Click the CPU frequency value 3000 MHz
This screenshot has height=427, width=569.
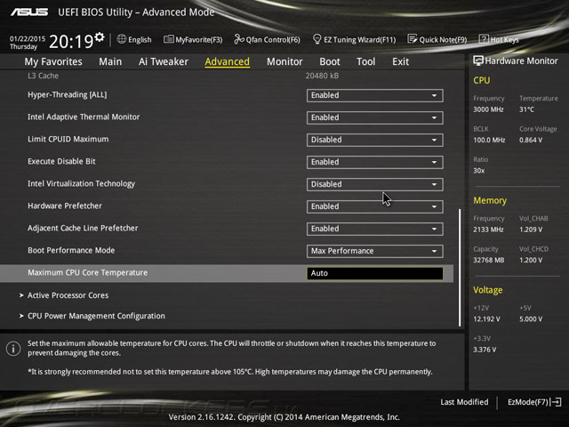[488, 109]
